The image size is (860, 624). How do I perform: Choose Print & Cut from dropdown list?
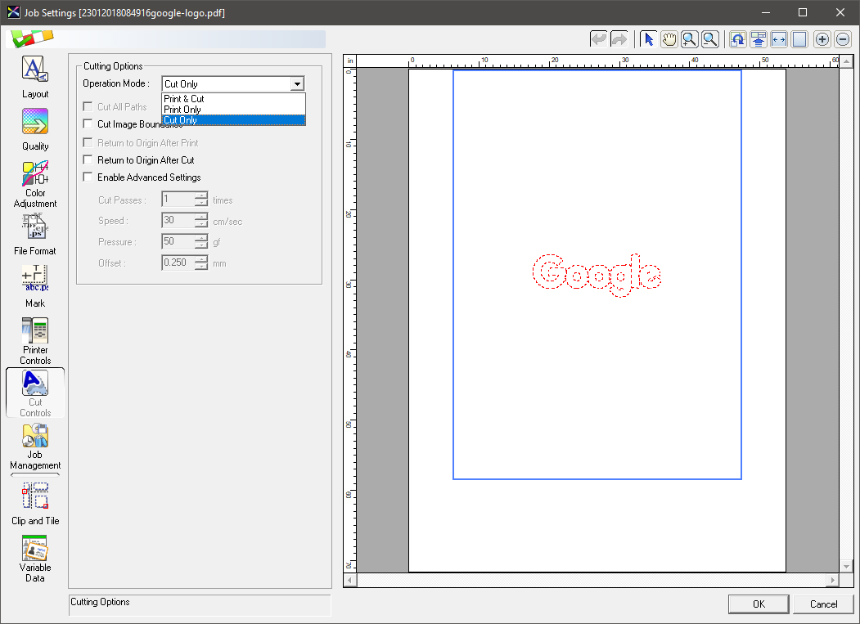point(233,99)
